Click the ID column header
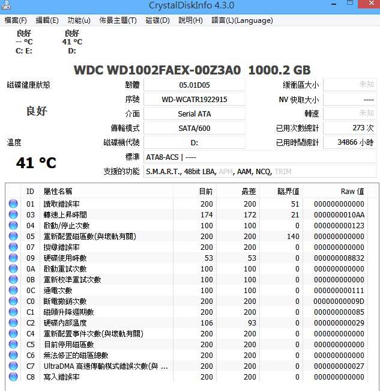The image size is (380, 391). [x=30, y=191]
